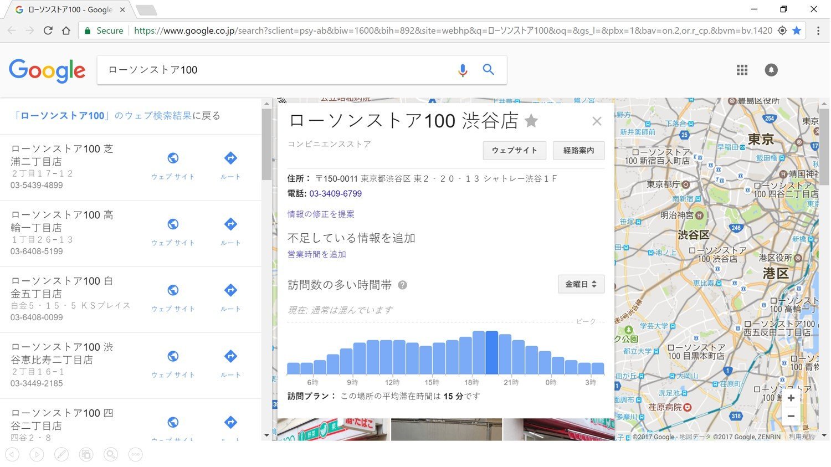This screenshot has width=831, height=467.
Task: Click the help icon beside 訪問数の多い時間帯
Action: 403,285
